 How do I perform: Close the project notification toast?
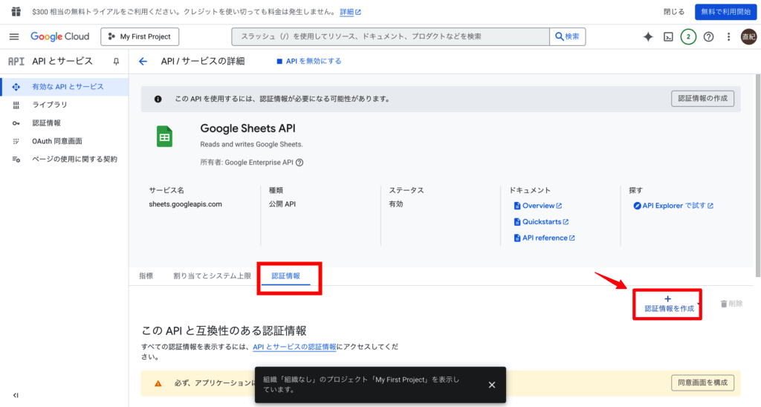coord(492,385)
